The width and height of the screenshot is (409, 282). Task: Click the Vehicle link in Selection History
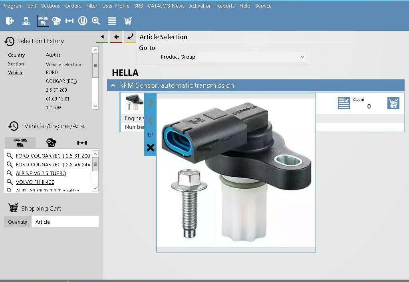click(x=16, y=73)
